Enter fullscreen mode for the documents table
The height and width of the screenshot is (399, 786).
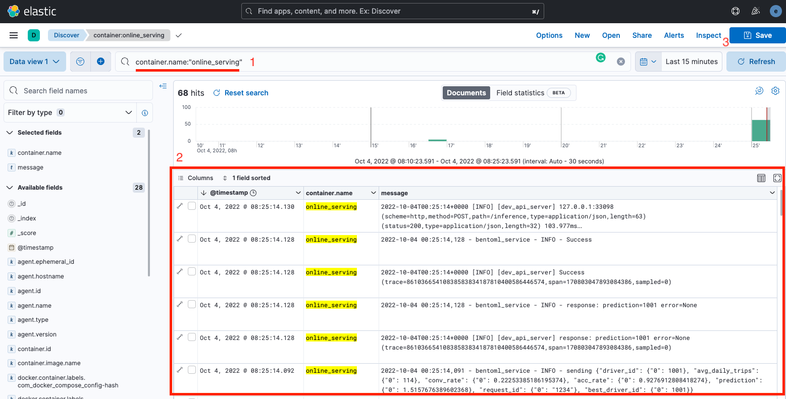(777, 178)
